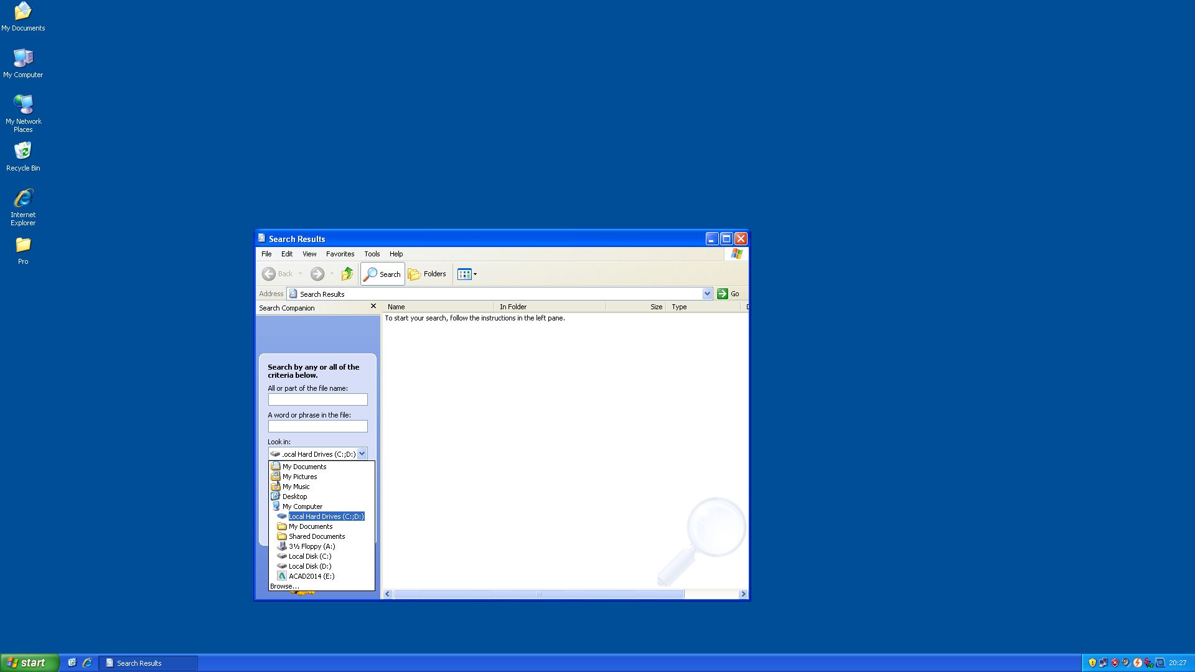Collapse the Look in dropdown arrow
1195x672 pixels.
click(x=362, y=454)
